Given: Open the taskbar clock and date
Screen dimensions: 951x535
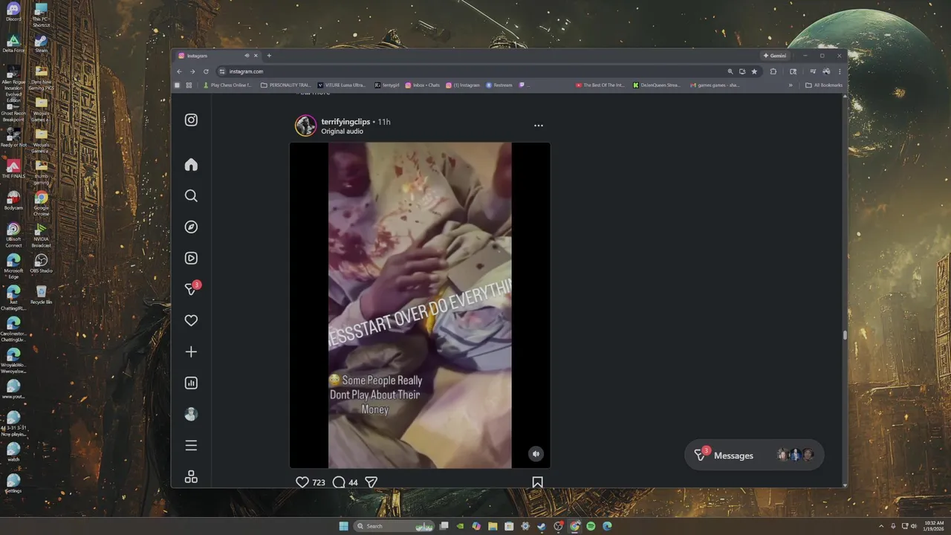Looking at the screenshot, I should click(x=934, y=526).
